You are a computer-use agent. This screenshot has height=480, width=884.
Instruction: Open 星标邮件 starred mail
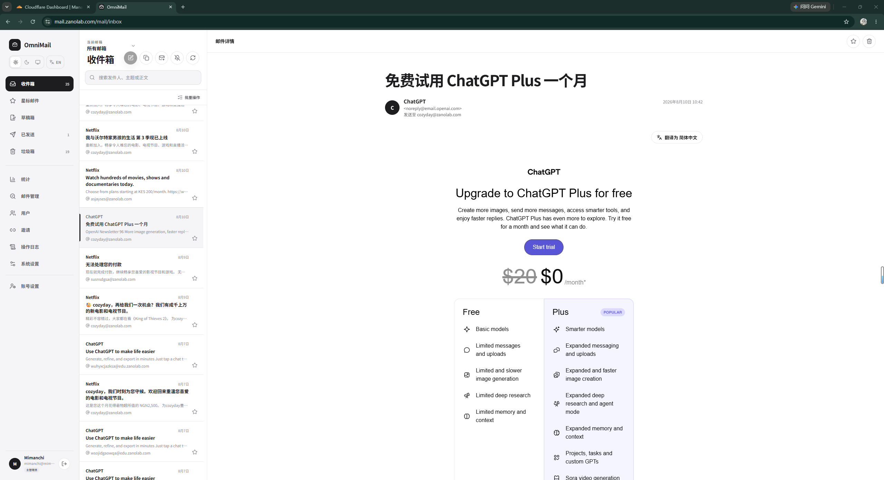39,101
